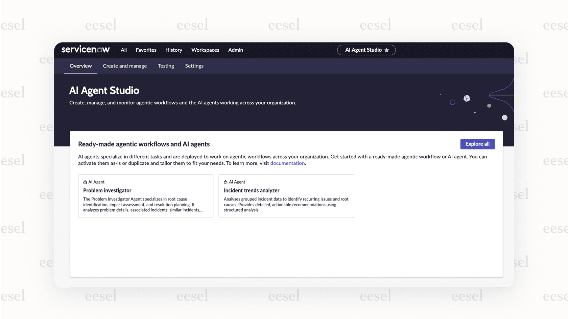Image resolution: width=568 pixels, height=319 pixels.
Task: Switch to the Overview tab
Action: click(x=80, y=66)
